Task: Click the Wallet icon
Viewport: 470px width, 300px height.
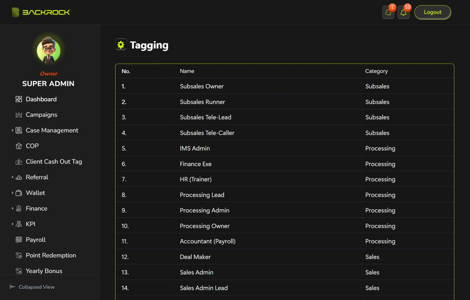Action: pyautogui.click(x=19, y=193)
